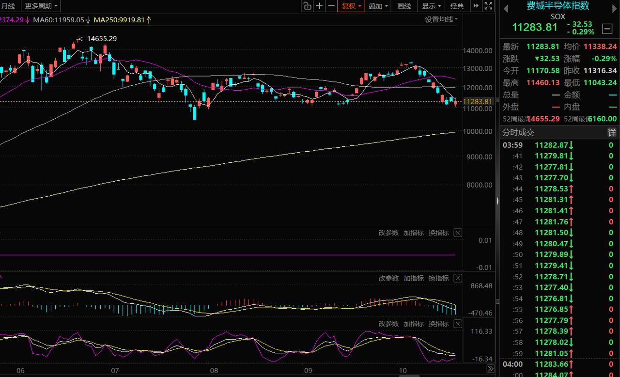Switch to 经典 classic layout
The image size is (620, 377).
coord(457,6)
